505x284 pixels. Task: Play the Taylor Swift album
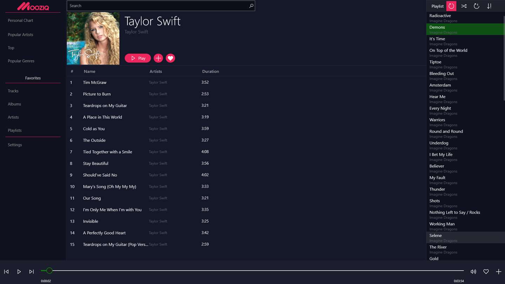tap(138, 58)
